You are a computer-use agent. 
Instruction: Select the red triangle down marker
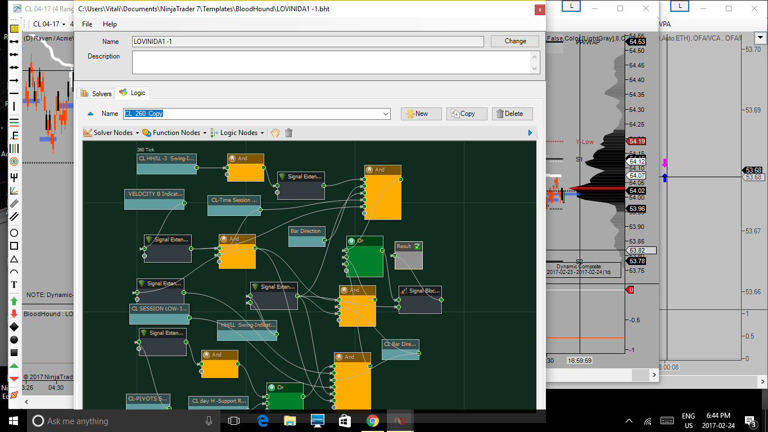[14, 379]
